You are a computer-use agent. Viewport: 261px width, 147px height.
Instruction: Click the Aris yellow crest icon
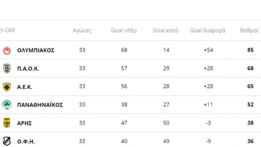(x=7, y=123)
